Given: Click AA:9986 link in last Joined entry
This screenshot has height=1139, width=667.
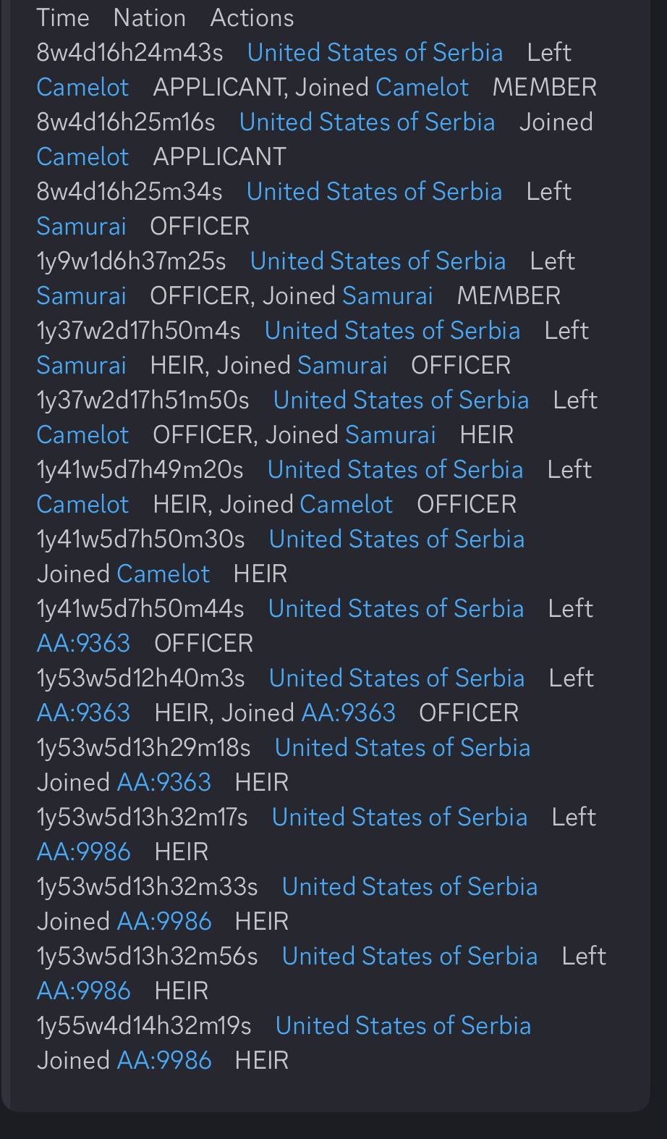Looking at the screenshot, I should 164,1061.
